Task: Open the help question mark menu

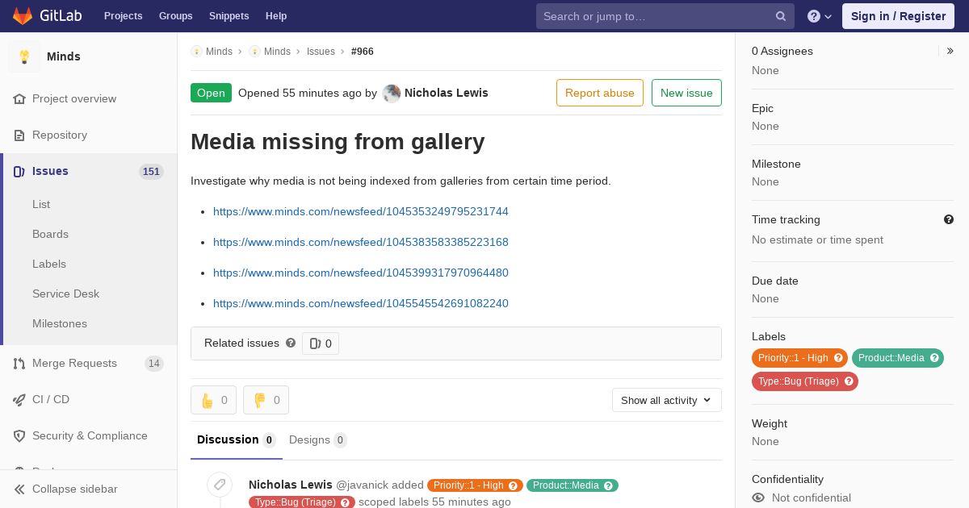Action: (x=820, y=16)
